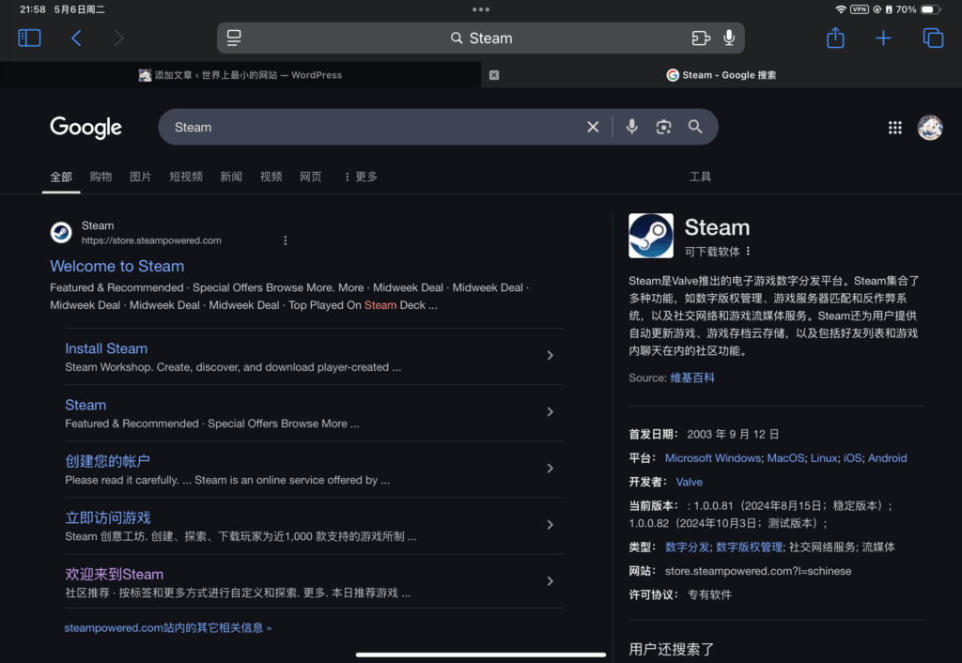Click the Steam favicon of the first result
This screenshot has width=962, height=663.
pos(61,233)
